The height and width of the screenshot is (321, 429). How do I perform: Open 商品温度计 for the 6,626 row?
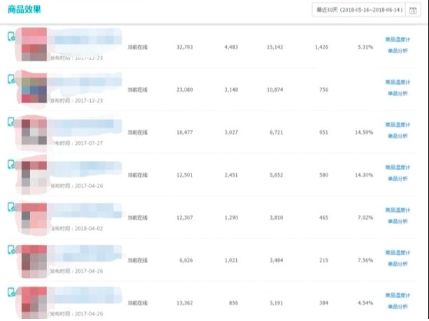coord(396,253)
